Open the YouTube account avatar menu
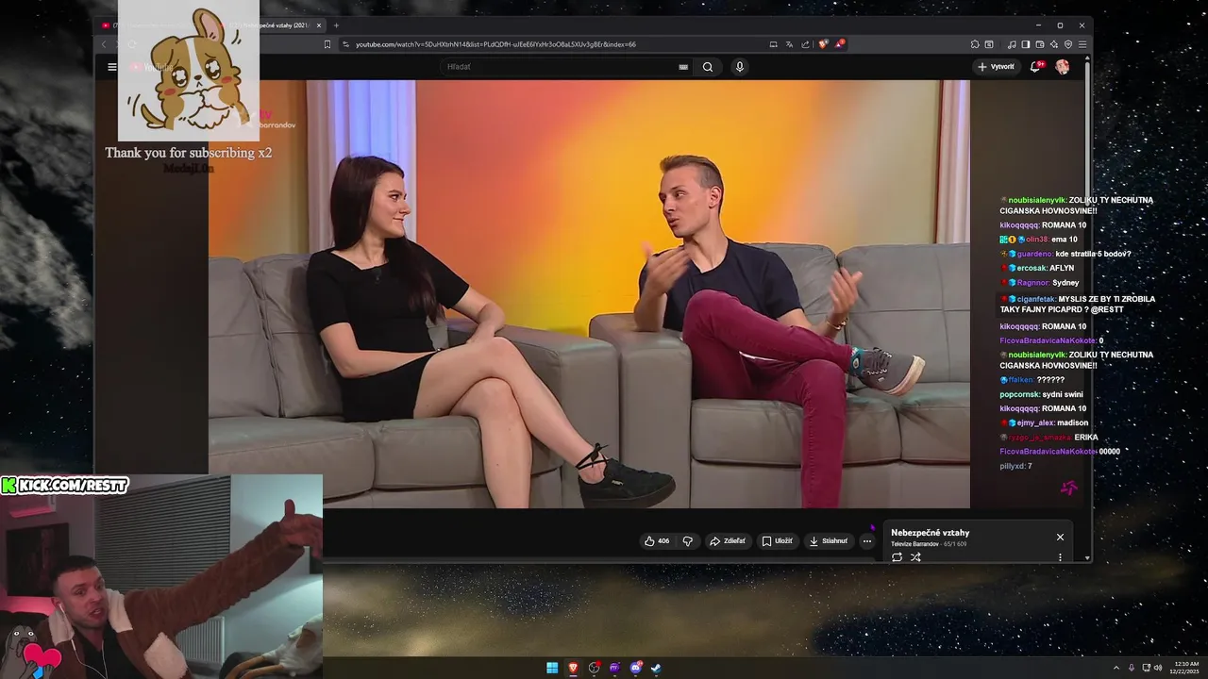1208x679 pixels. [x=1063, y=67]
